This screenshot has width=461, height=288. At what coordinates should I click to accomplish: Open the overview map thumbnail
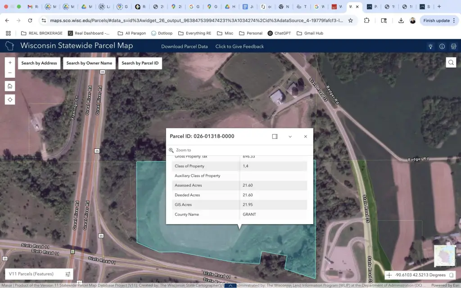(x=444, y=256)
